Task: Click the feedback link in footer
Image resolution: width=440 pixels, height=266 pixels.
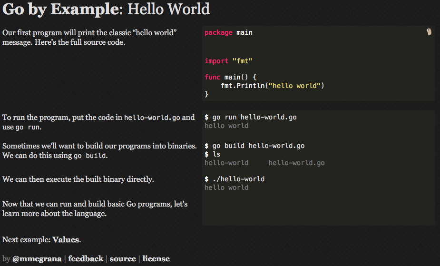Action: [x=86, y=259]
